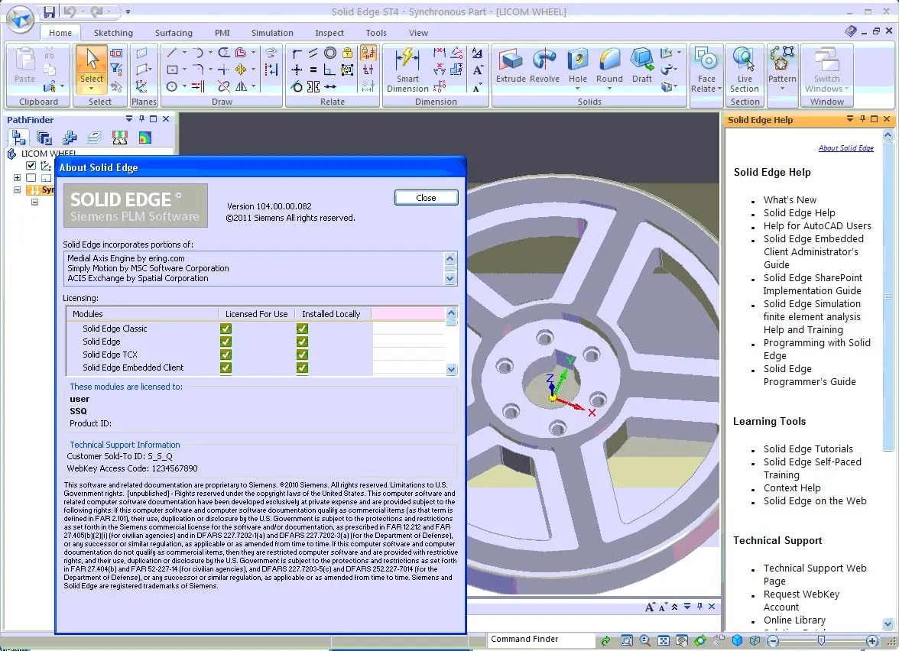
Task: Expand the plus node in PathFinder tree
Action: [17, 177]
